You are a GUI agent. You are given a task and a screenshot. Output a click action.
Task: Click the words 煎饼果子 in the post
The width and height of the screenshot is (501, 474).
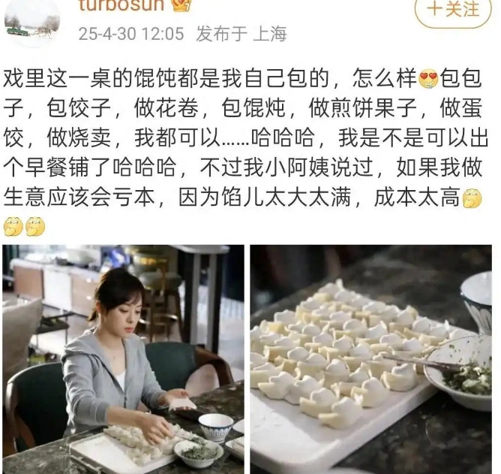click(363, 108)
